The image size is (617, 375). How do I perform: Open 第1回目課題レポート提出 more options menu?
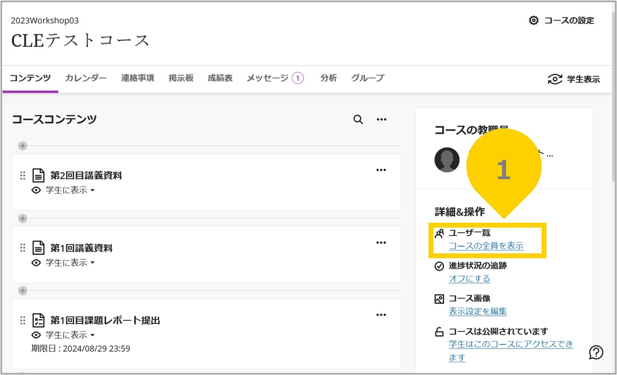[x=381, y=315]
